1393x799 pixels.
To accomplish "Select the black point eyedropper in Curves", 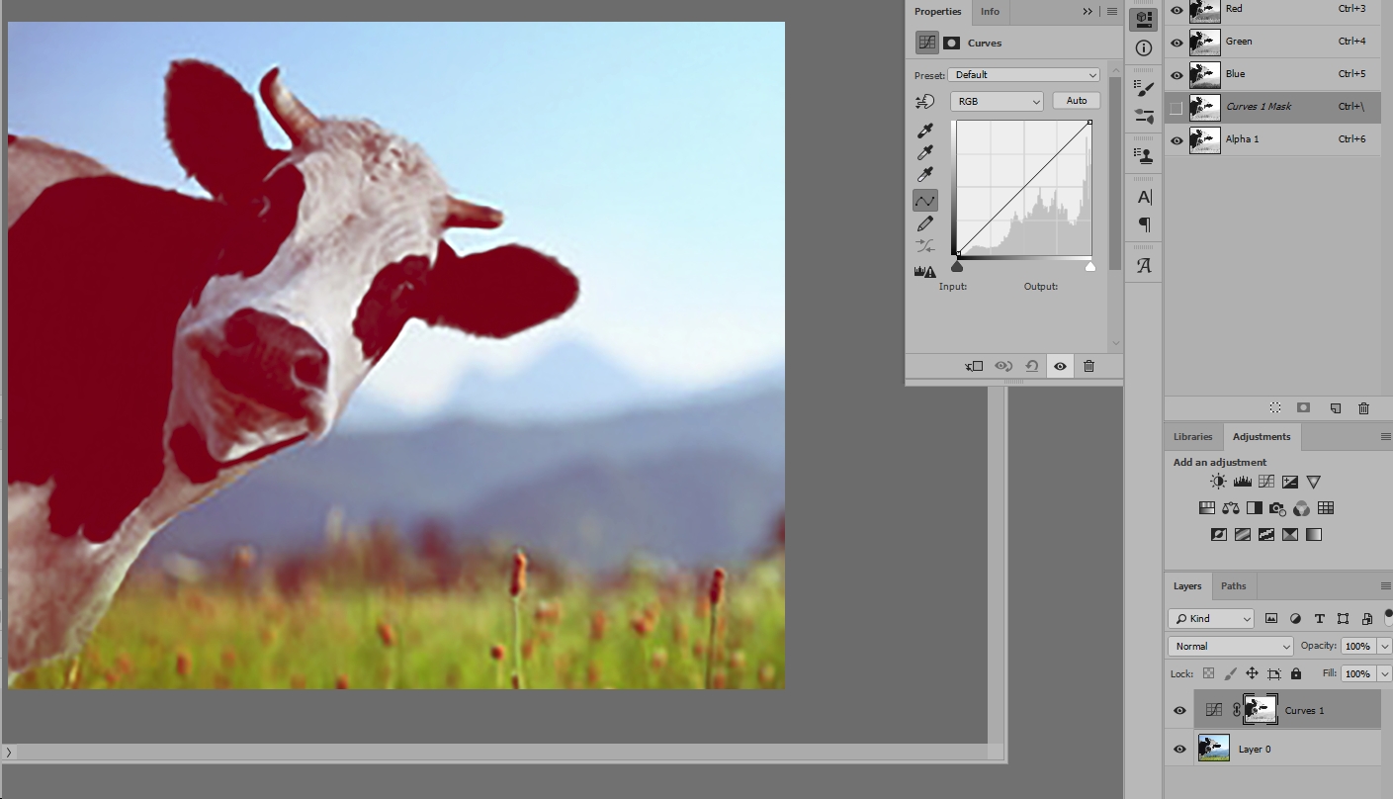I will point(925,131).
